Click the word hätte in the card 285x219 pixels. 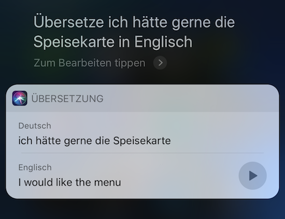[48, 140]
